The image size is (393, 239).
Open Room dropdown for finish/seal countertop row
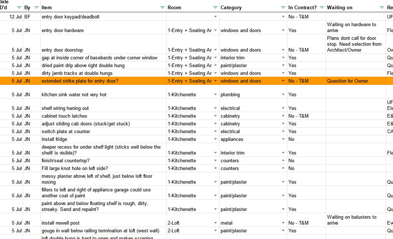point(215,160)
